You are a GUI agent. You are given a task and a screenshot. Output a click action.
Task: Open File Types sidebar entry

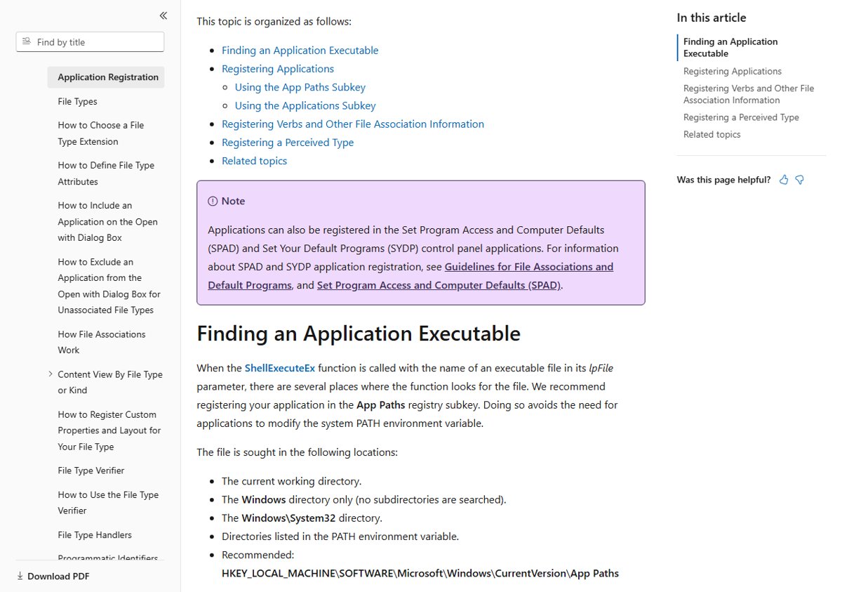pos(77,101)
